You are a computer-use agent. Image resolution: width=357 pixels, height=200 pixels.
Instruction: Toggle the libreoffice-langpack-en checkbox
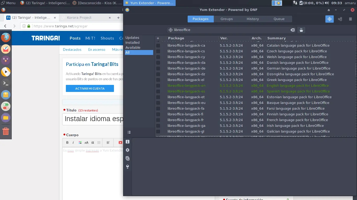pos(158,86)
